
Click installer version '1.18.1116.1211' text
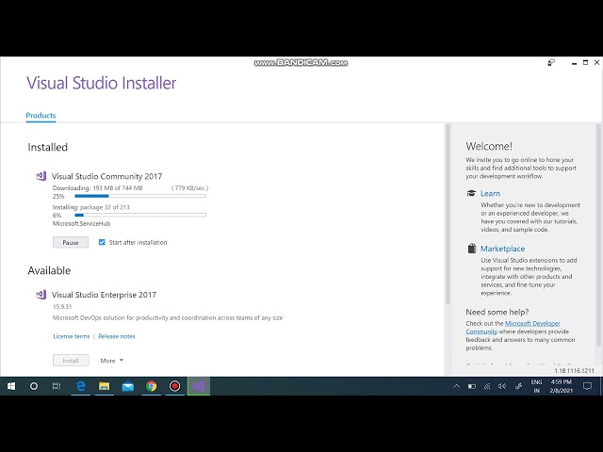coord(574,370)
